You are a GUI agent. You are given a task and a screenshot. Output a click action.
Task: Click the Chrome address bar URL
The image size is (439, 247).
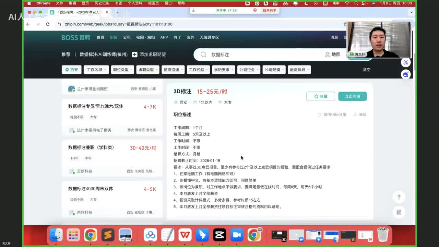119,24
